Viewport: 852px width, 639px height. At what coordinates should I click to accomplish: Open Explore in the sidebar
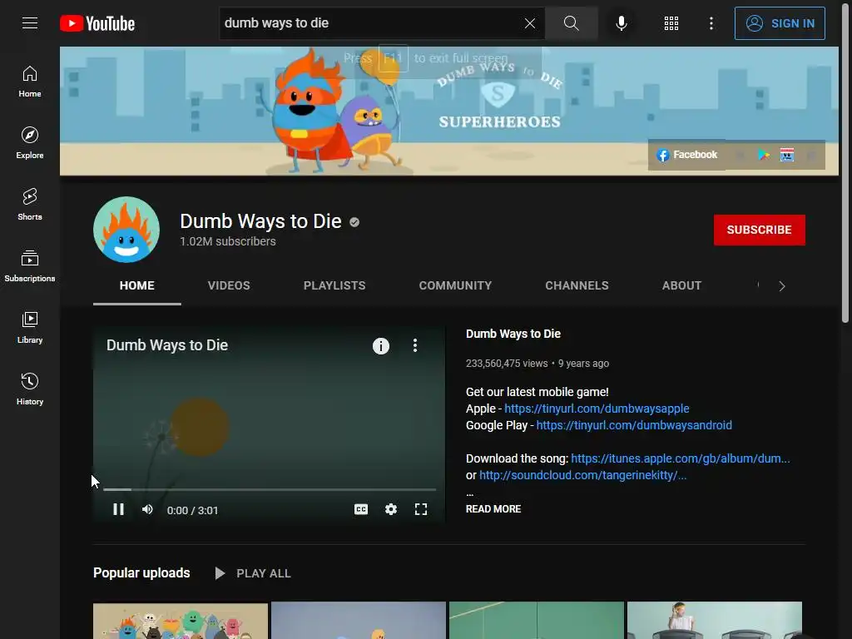pyautogui.click(x=30, y=143)
